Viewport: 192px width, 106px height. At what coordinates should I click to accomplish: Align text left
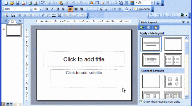coord(70,9)
